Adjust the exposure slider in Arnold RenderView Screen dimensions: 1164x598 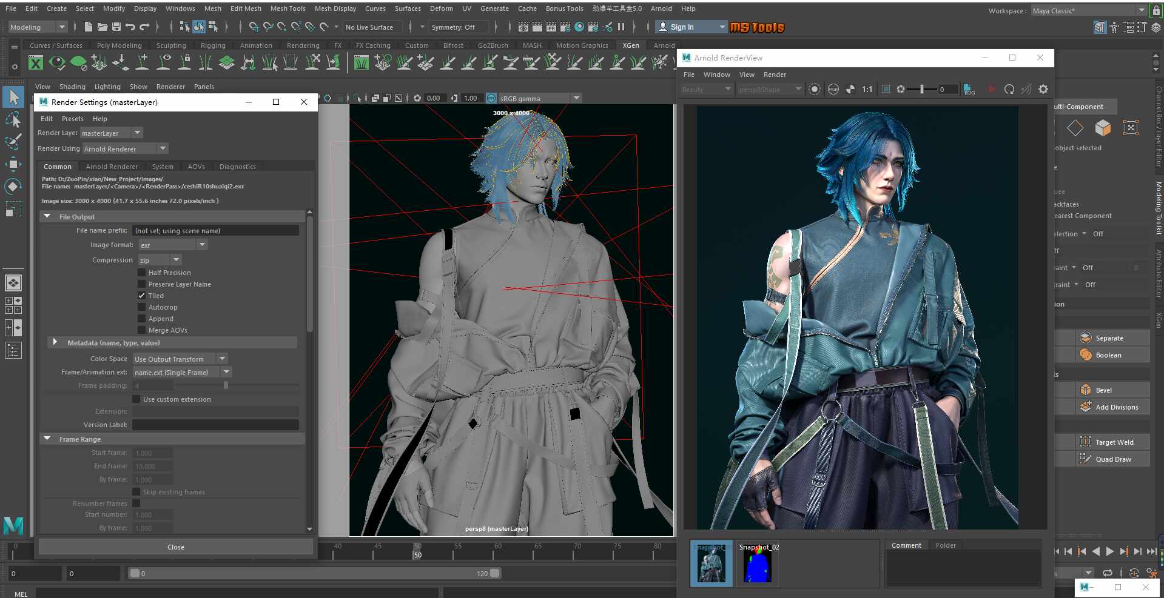click(921, 89)
